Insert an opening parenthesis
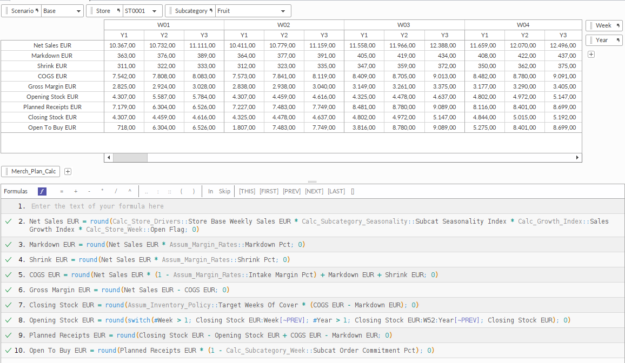The height and width of the screenshot is (363, 625). tap(181, 191)
